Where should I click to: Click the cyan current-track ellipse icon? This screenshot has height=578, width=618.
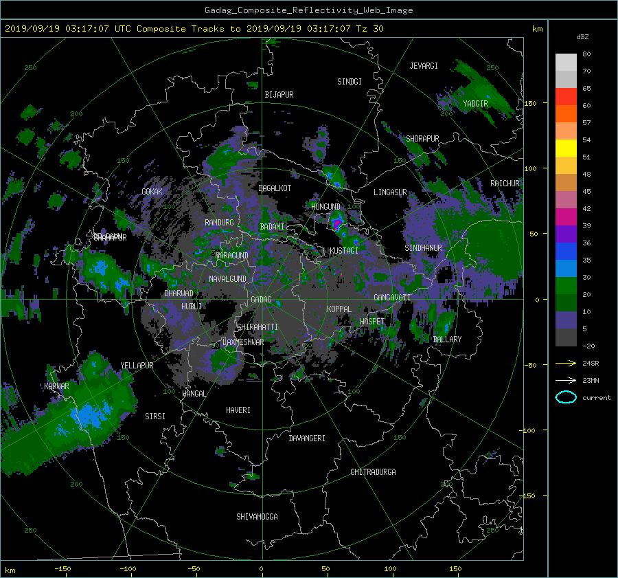pos(566,397)
